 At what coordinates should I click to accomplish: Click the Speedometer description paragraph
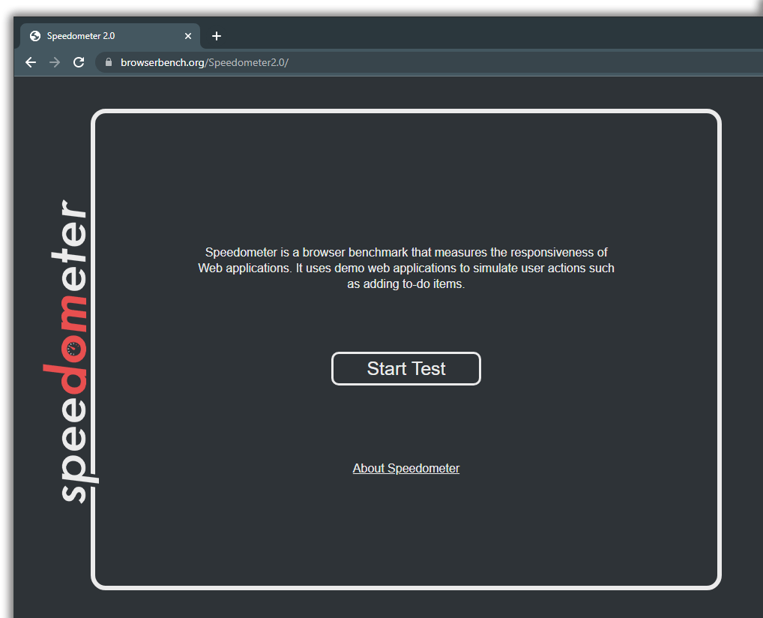click(x=405, y=268)
